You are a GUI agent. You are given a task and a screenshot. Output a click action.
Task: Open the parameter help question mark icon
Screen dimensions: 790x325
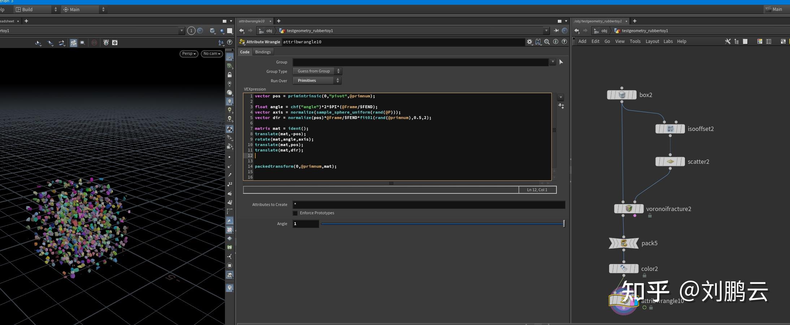[564, 42]
